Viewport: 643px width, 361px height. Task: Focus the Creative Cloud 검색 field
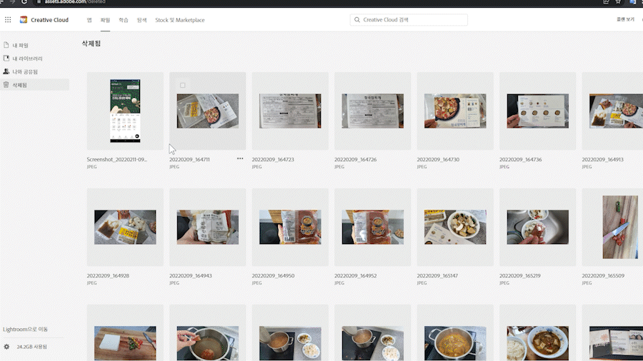(409, 20)
